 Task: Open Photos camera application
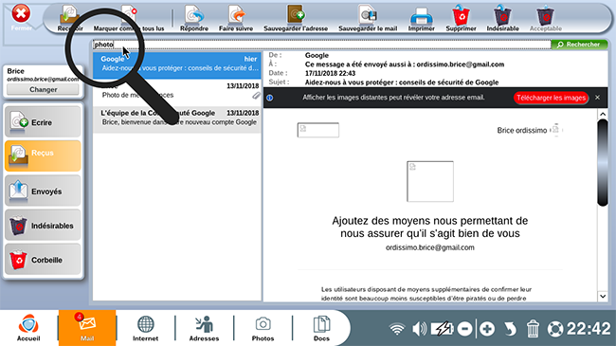263,328
